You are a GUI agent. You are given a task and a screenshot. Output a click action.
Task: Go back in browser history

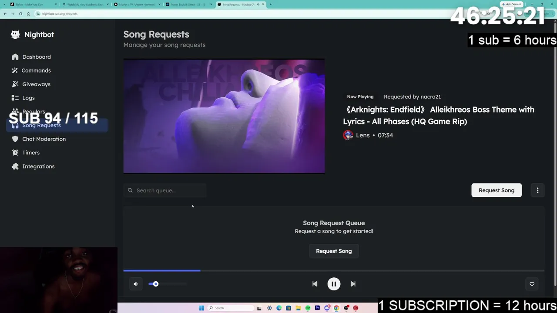coord(5,13)
